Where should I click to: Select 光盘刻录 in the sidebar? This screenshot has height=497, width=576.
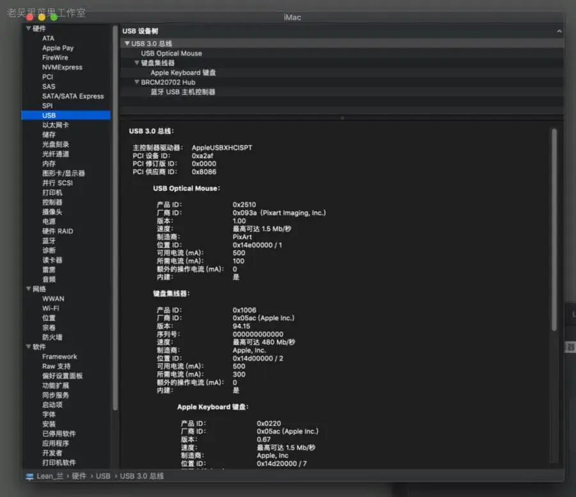point(56,145)
